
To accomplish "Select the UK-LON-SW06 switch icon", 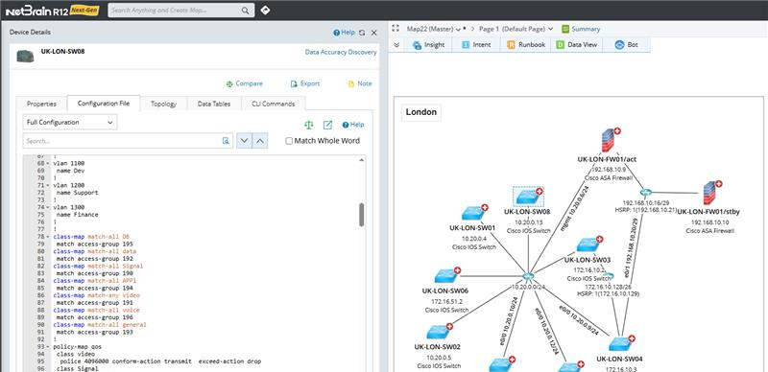I will click(446, 276).
